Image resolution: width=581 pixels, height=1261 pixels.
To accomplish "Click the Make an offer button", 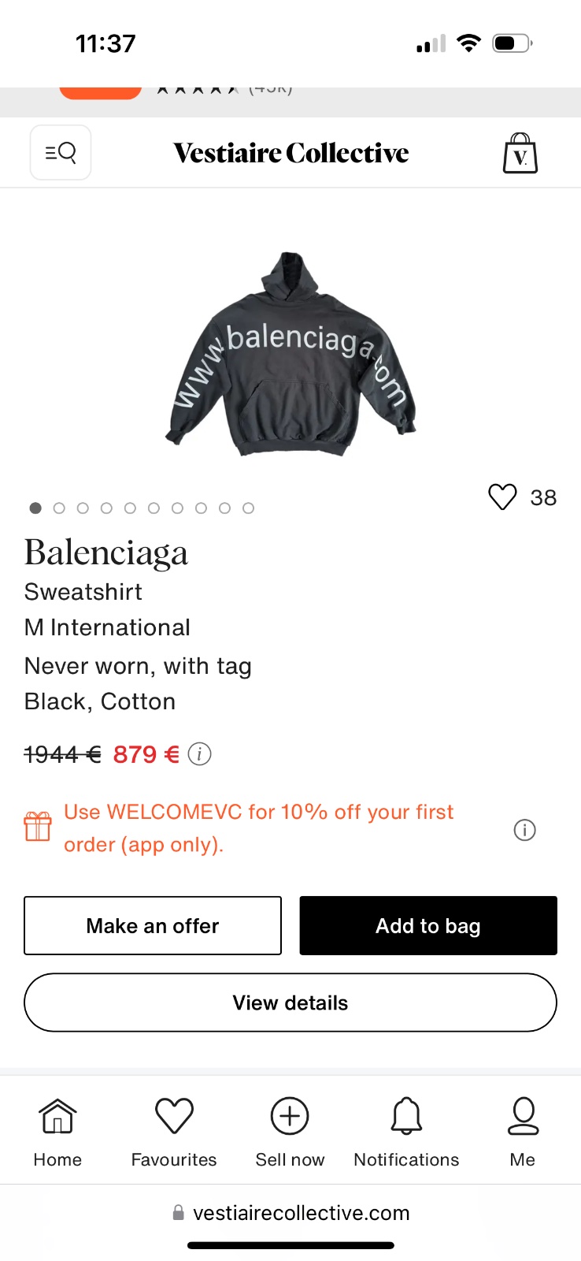I will [153, 925].
